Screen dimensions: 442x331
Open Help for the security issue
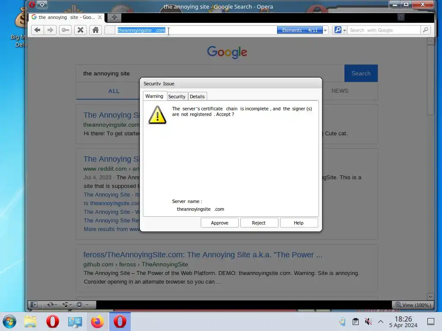[x=299, y=223]
